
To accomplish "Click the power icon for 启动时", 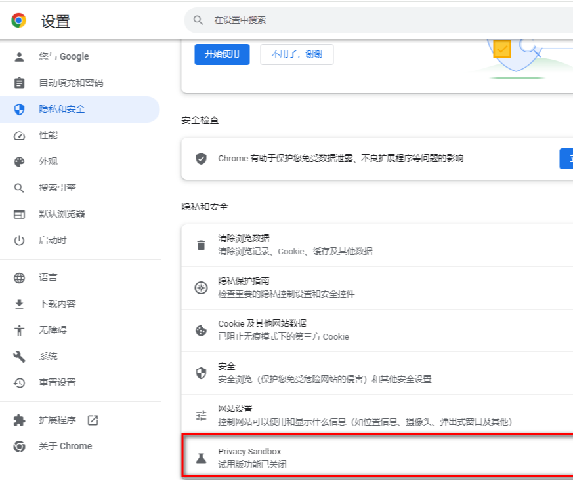I will [x=20, y=241].
